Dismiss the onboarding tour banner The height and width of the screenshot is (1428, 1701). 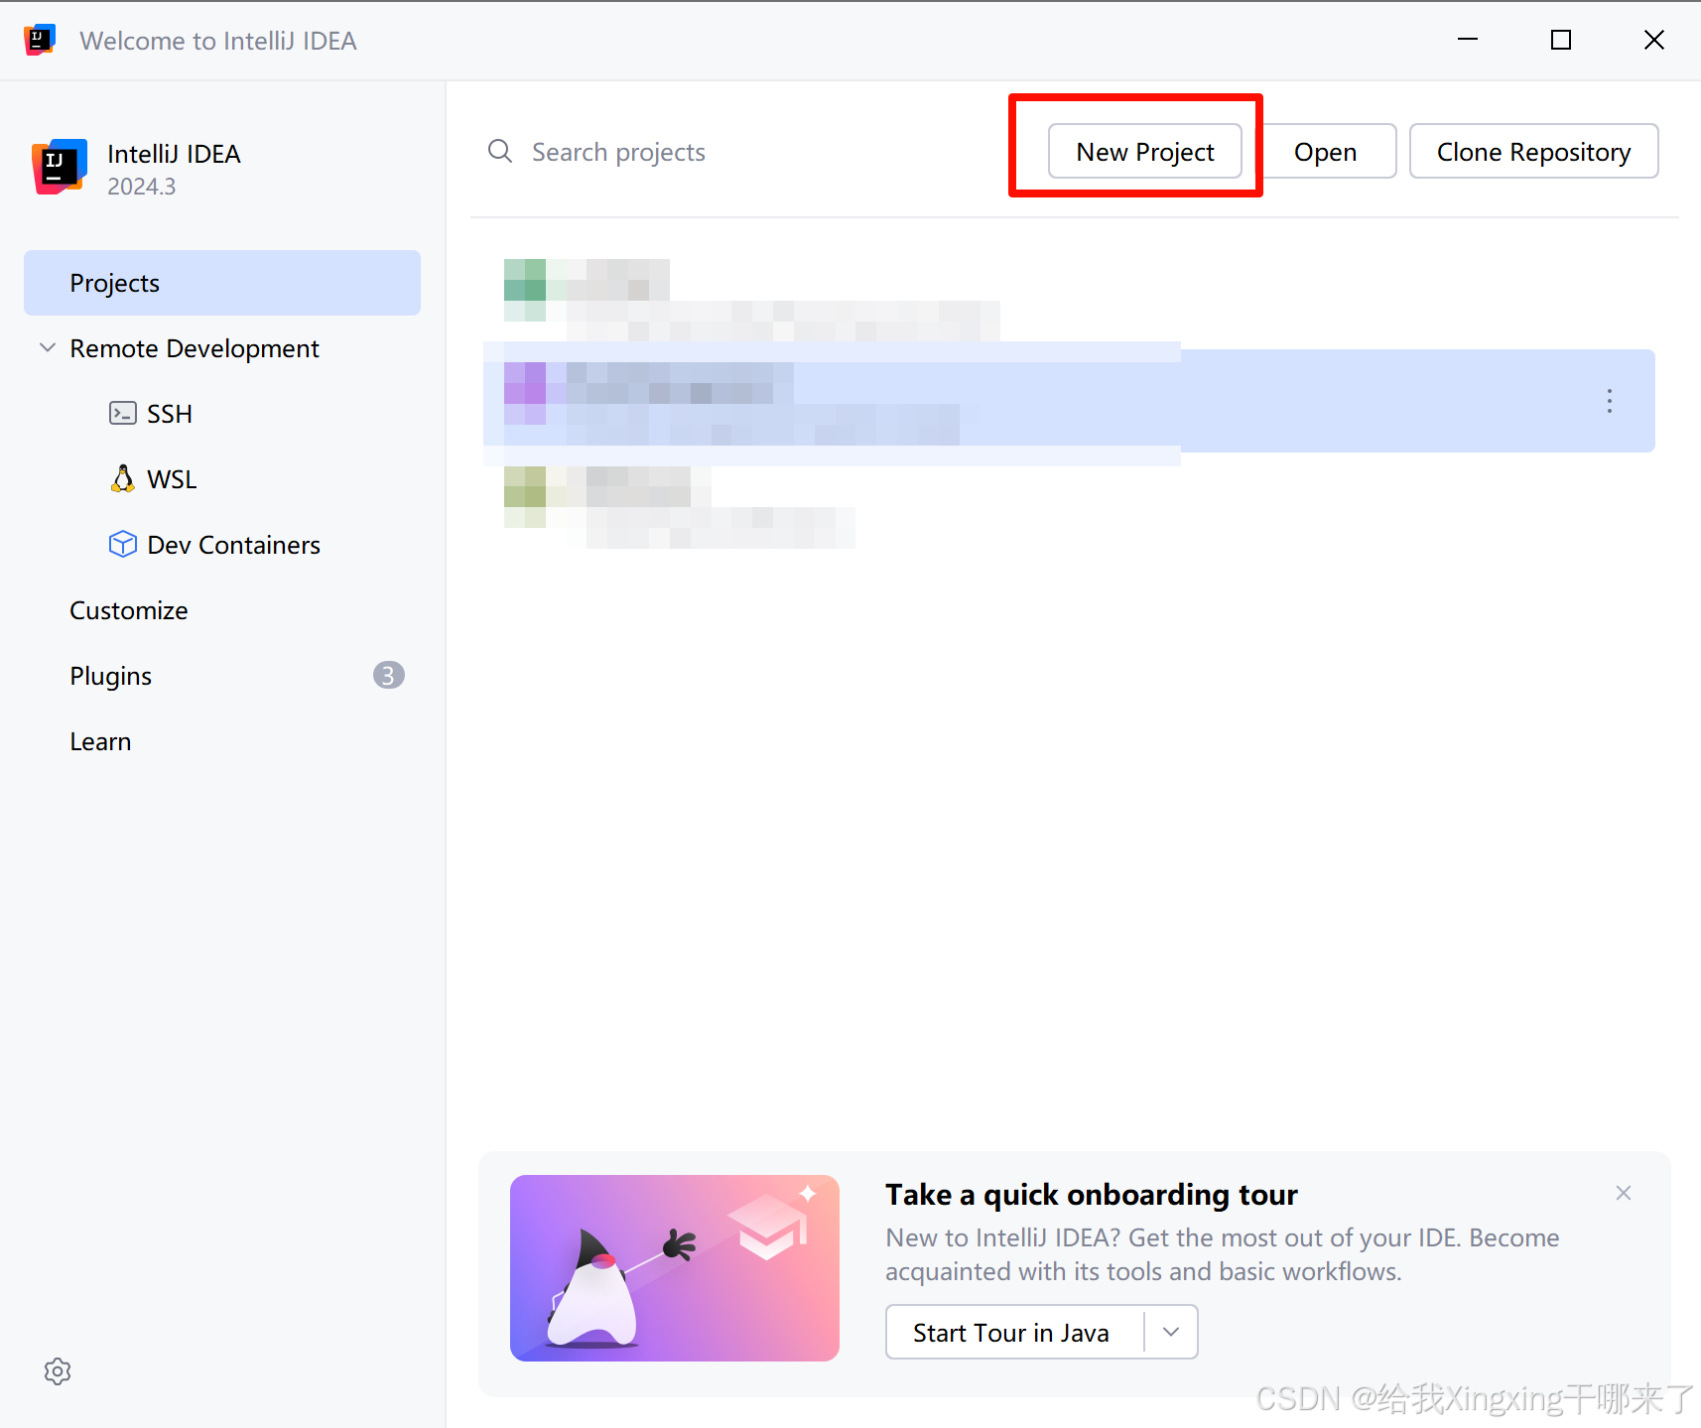click(1624, 1193)
